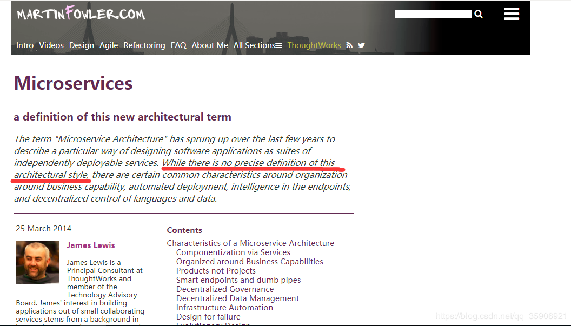
Task: Open the FAQ nav item
Action: (x=178, y=45)
